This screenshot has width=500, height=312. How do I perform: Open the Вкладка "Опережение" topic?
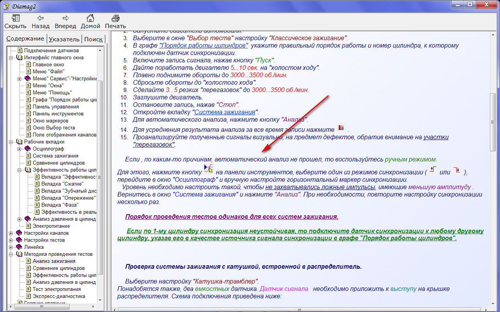(x=68, y=198)
